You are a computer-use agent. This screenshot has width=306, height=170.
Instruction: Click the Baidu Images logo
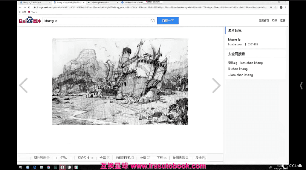point(30,20)
